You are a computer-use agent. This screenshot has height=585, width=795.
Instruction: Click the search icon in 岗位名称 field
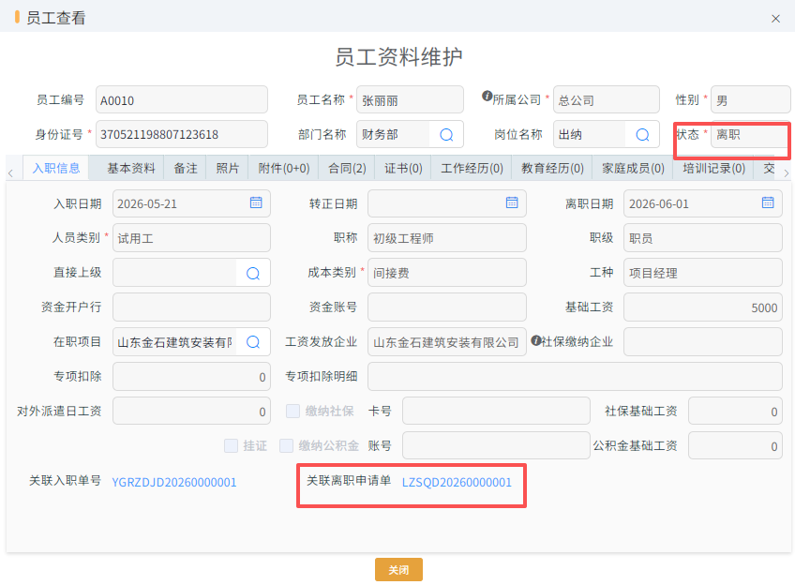(642, 134)
